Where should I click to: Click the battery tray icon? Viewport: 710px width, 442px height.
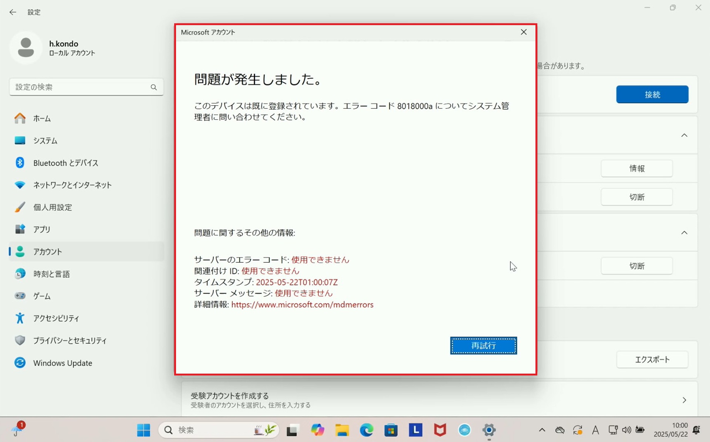pos(640,430)
